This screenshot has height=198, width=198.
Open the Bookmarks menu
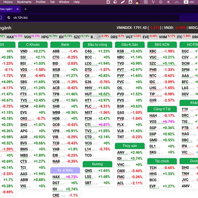24,2
